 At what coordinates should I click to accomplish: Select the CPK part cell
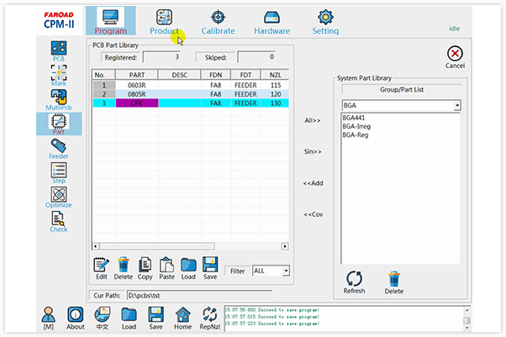(x=137, y=103)
